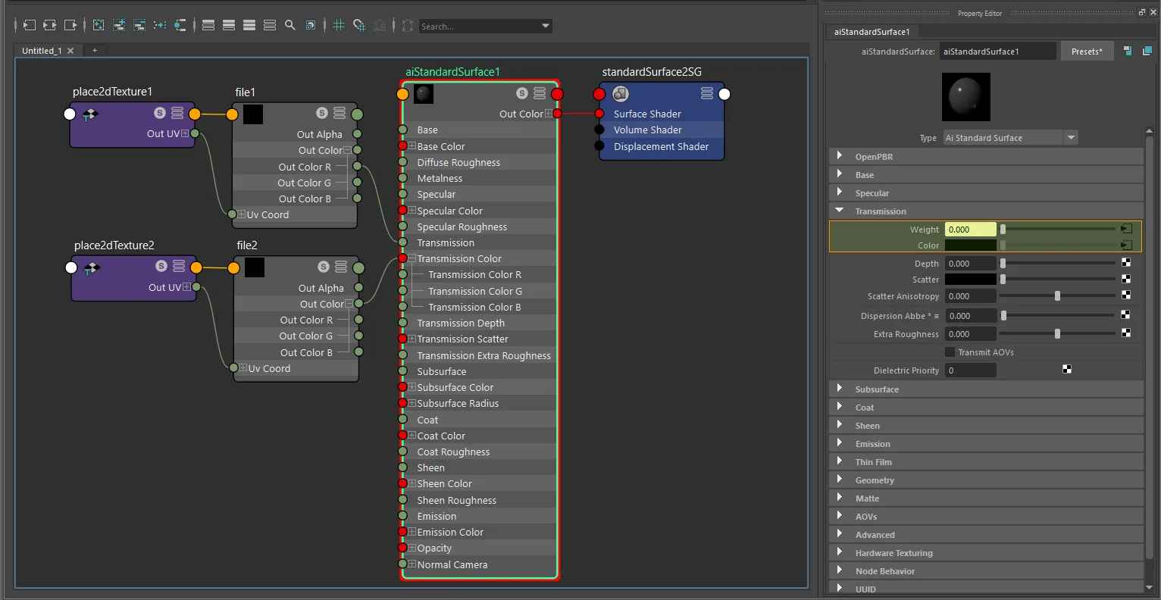Click the Transmission Color swatch
1161x600 pixels.
(x=970, y=245)
